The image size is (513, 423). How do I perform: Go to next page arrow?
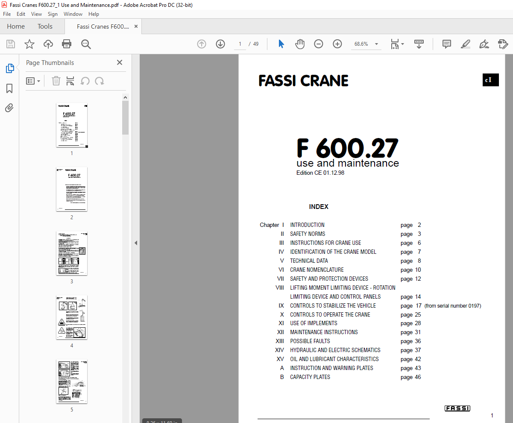click(x=220, y=44)
